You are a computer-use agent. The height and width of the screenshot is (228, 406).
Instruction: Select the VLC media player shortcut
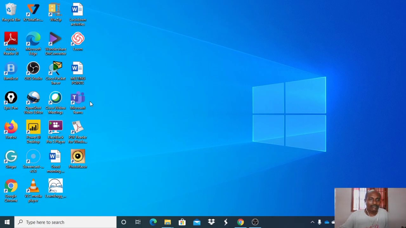[x=33, y=191]
